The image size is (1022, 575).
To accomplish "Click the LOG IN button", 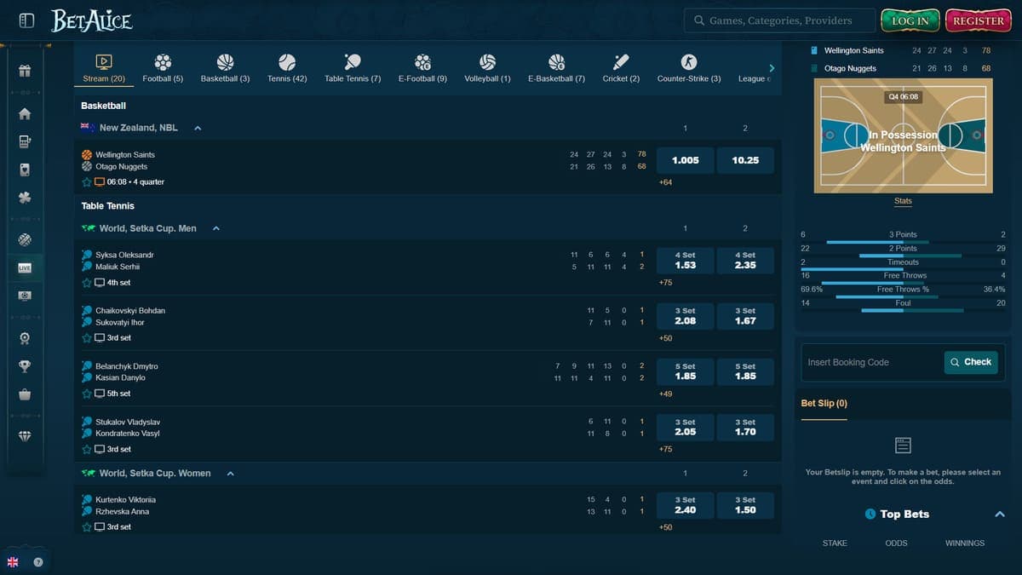I will [910, 20].
